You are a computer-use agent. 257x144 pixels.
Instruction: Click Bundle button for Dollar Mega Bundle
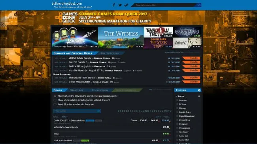191,82
